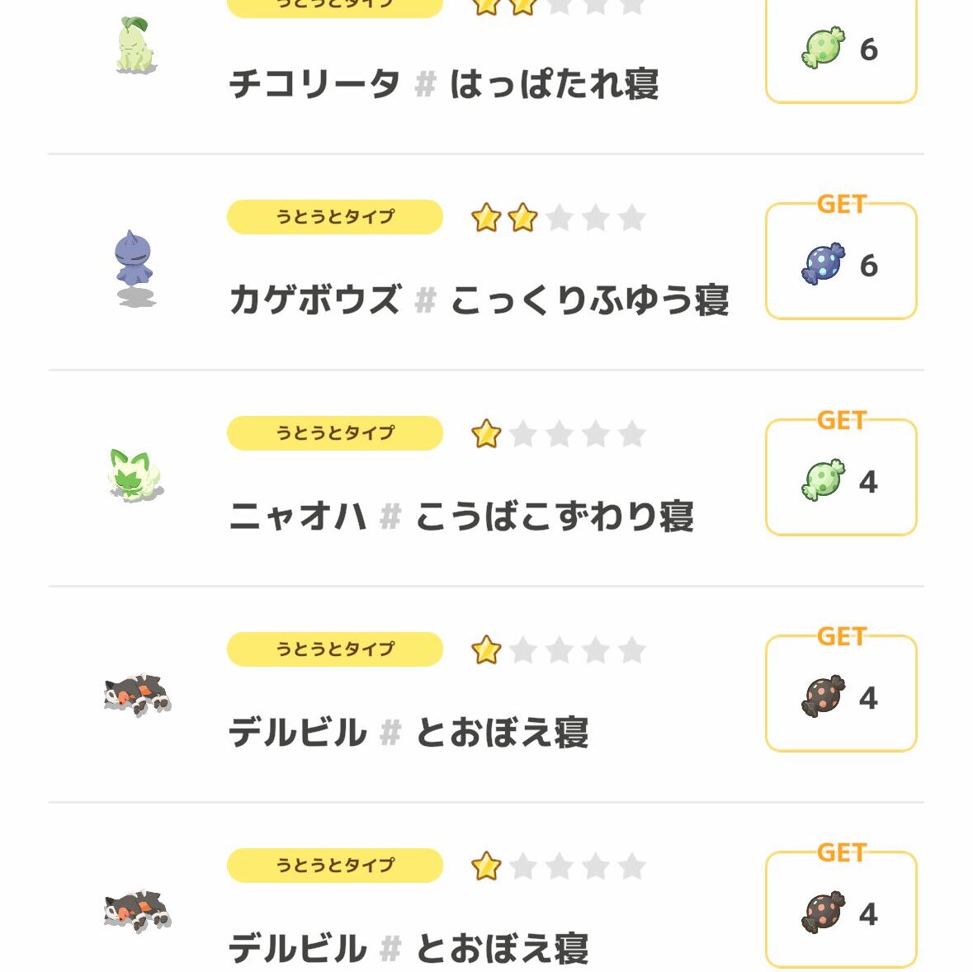The width and height of the screenshot is (973, 972).
Task: Tap the うとうとタイプ badge above ニャオハ
Action: pos(334,433)
